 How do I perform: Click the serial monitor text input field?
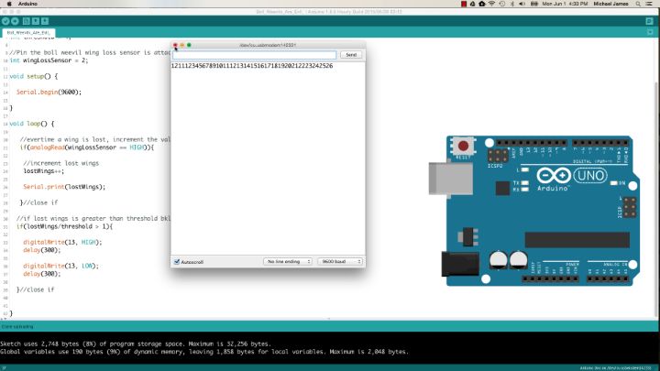(x=254, y=55)
